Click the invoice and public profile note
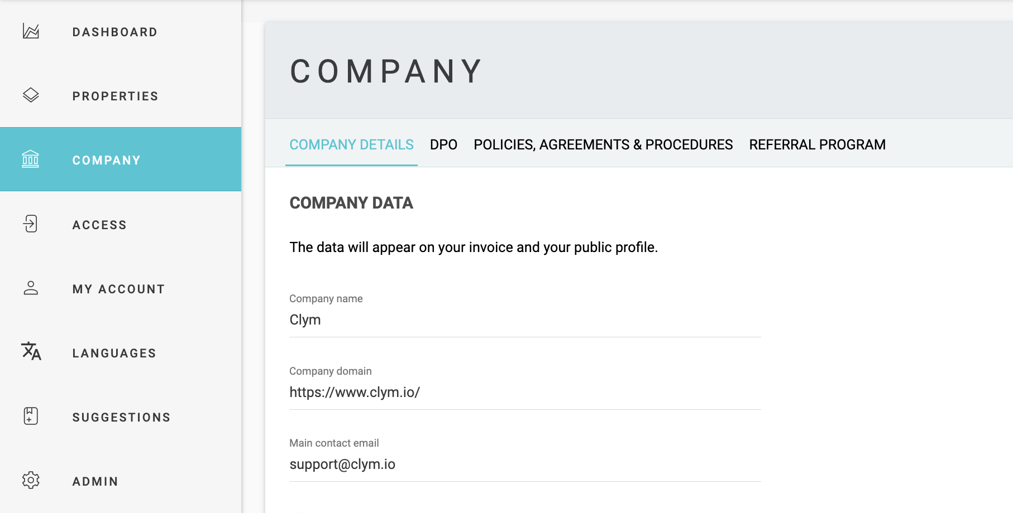This screenshot has width=1013, height=513. [x=474, y=247]
